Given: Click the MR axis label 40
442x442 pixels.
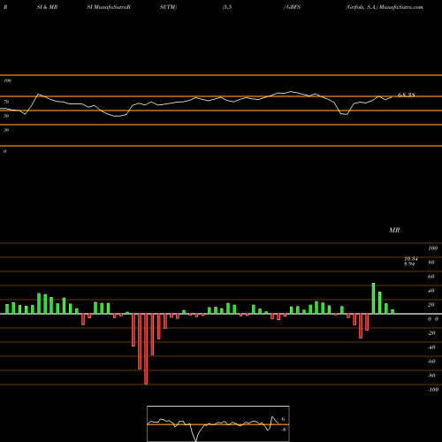Looking at the screenshot, I should point(431,291).
